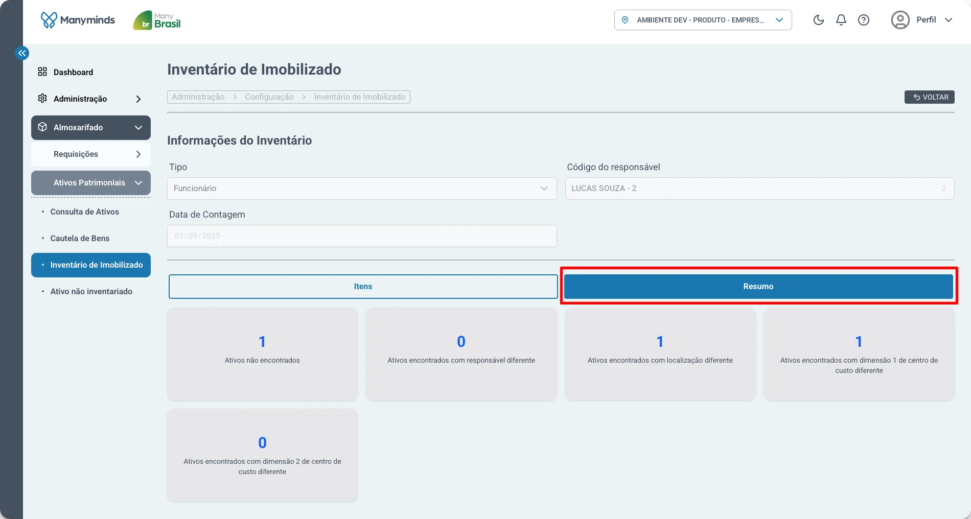Click Ativos encontrados com localização diferente card

(660, 353)
